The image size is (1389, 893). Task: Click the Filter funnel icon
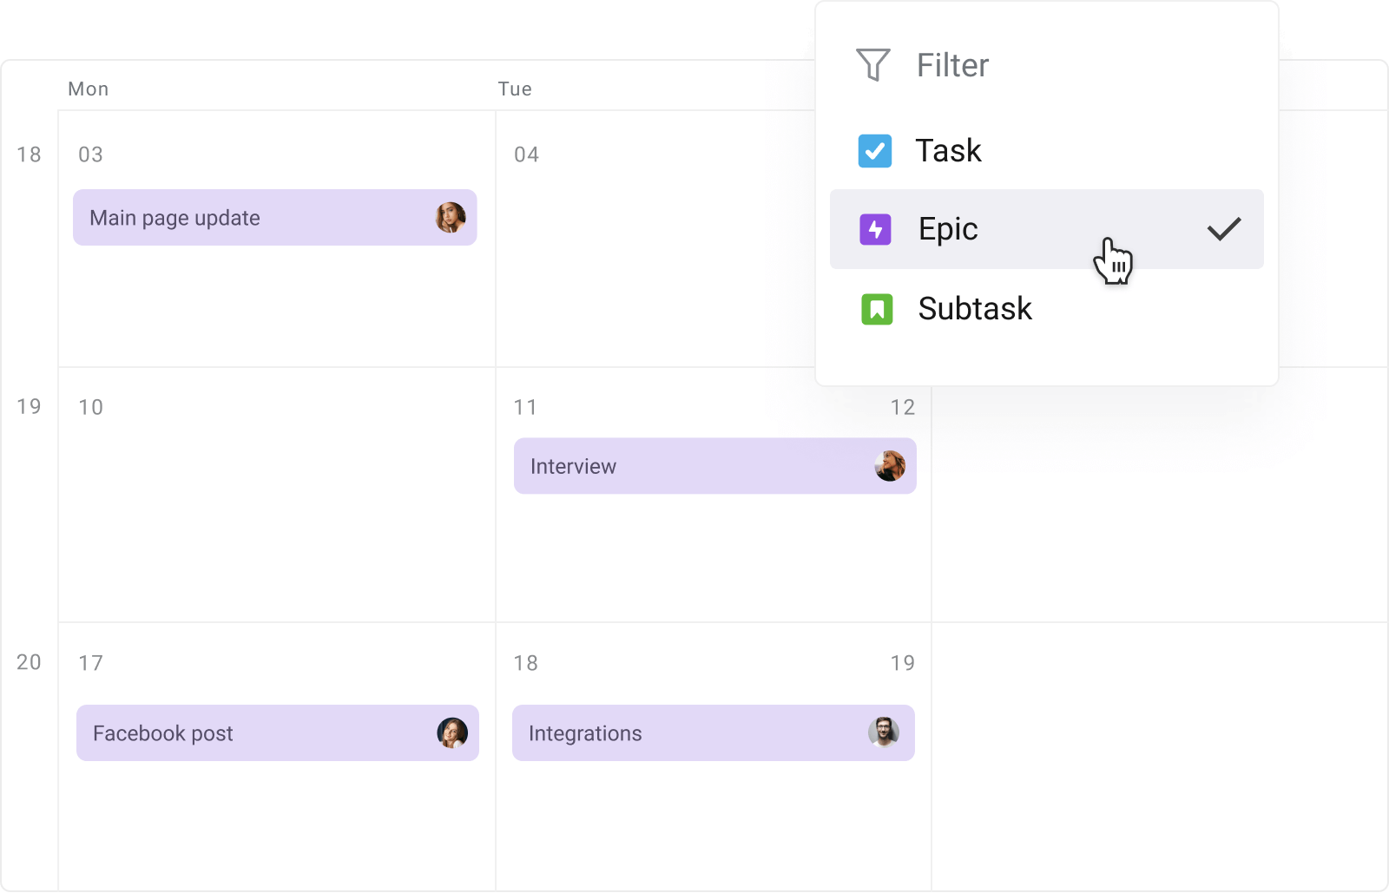coord(873,63)
